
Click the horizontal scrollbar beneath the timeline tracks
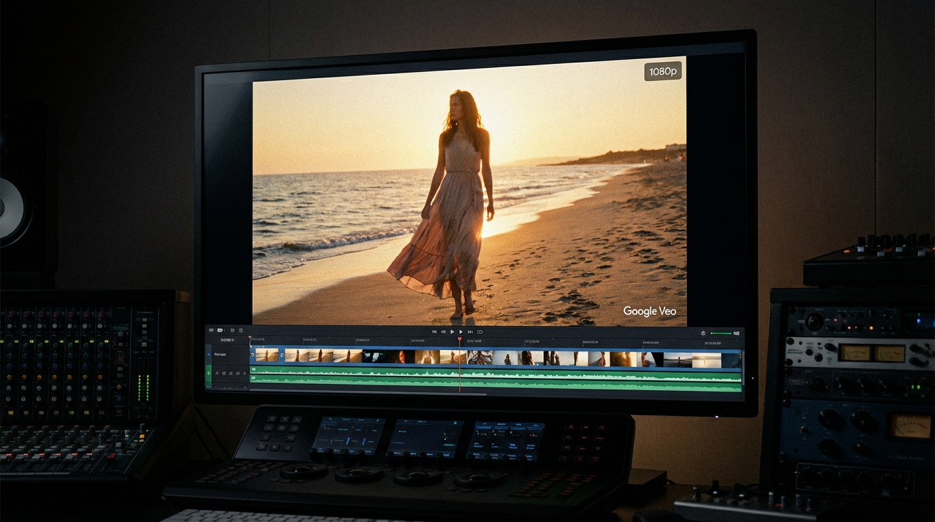(x=368, y=393)
